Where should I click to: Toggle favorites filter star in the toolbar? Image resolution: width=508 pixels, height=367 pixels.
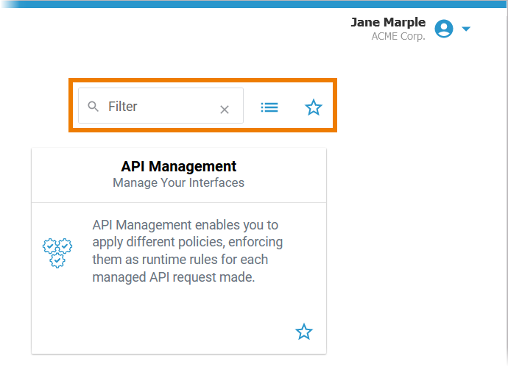(314, 107)
